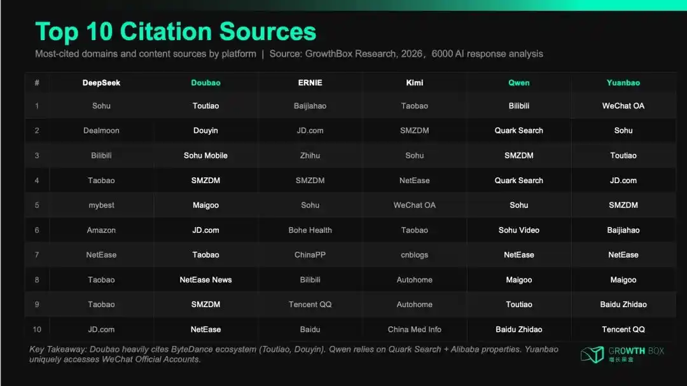Viewport: 687px width, 386px height.
Task: Click the Sohu cell in row 1
Action: coord(101,106)
